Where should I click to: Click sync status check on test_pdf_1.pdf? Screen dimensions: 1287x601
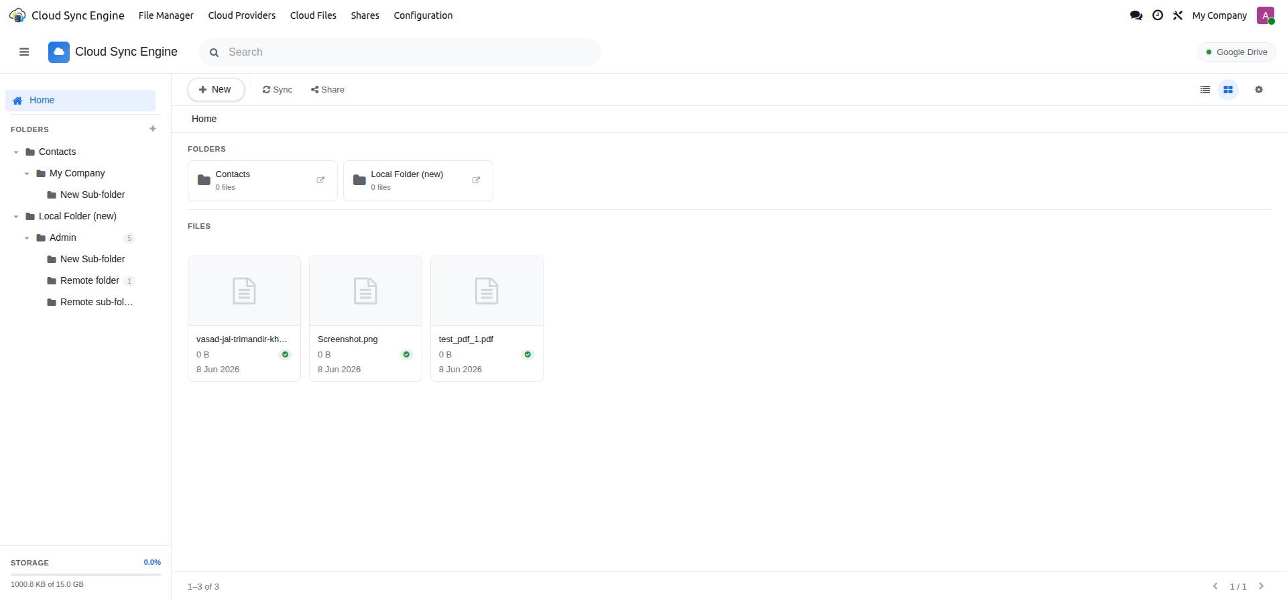tap(528, 355)
